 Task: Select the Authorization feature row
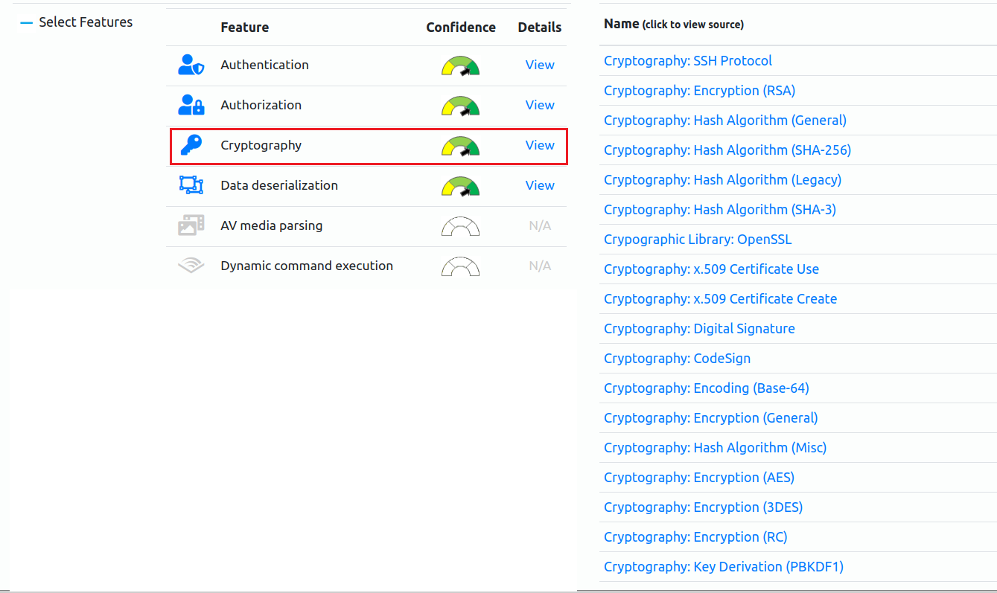pyautogui.click(x=366, y=106)
